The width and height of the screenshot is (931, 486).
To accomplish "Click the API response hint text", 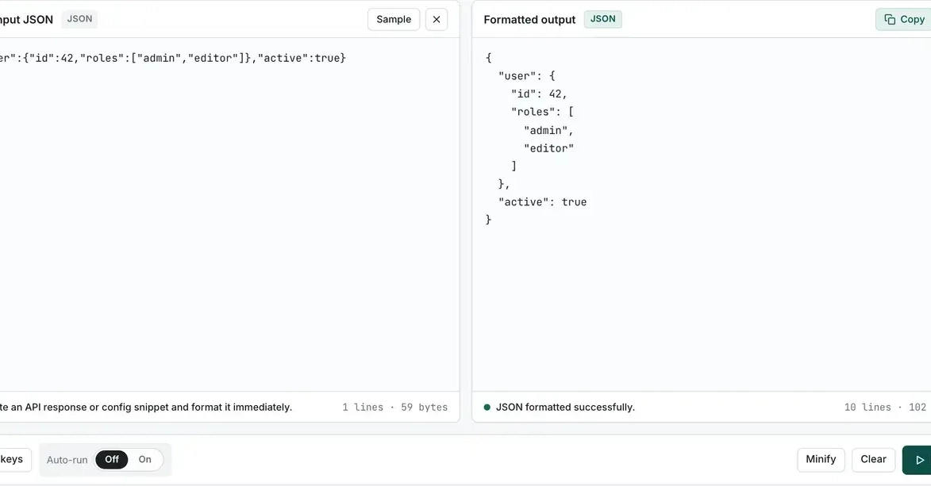I will click(x=146, y=407).
